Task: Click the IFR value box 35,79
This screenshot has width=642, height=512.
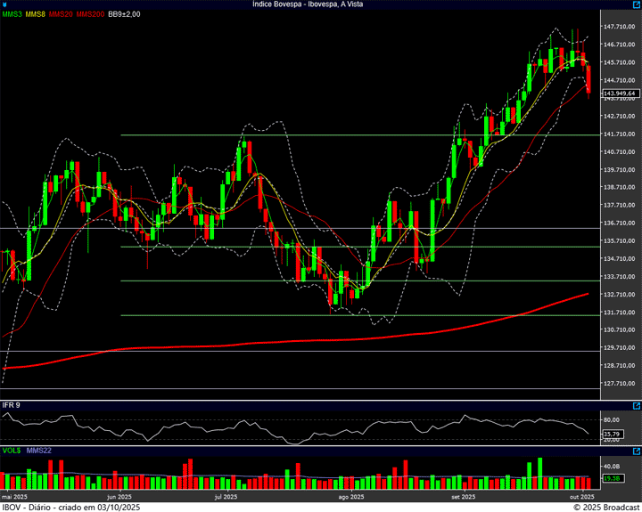Action: (611, 435)
